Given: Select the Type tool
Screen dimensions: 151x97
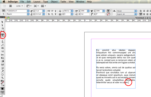Looking at the screenshot, I should coord(3,35).
